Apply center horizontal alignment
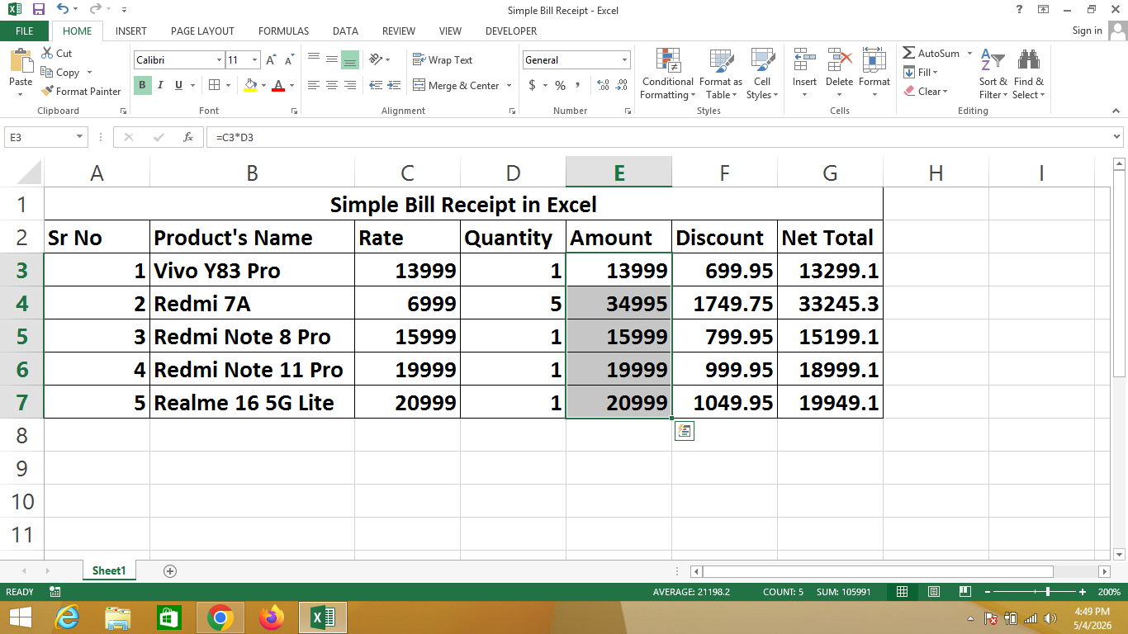The height and width of the screenshot is (634, 1128). point(331,85)
